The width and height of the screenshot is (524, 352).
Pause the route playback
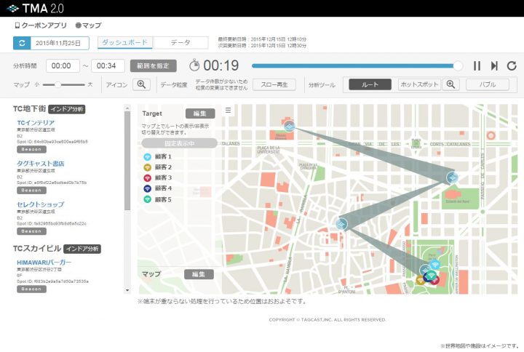tap(477, 65)
